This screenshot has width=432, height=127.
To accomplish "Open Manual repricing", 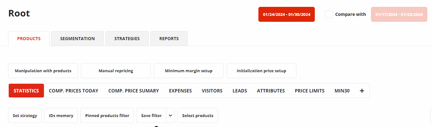I will [x=116, y=71].
